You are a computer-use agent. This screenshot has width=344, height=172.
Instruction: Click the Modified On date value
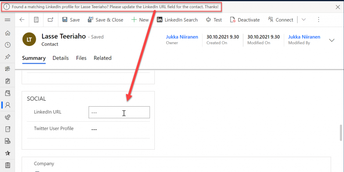coord(264,37)
